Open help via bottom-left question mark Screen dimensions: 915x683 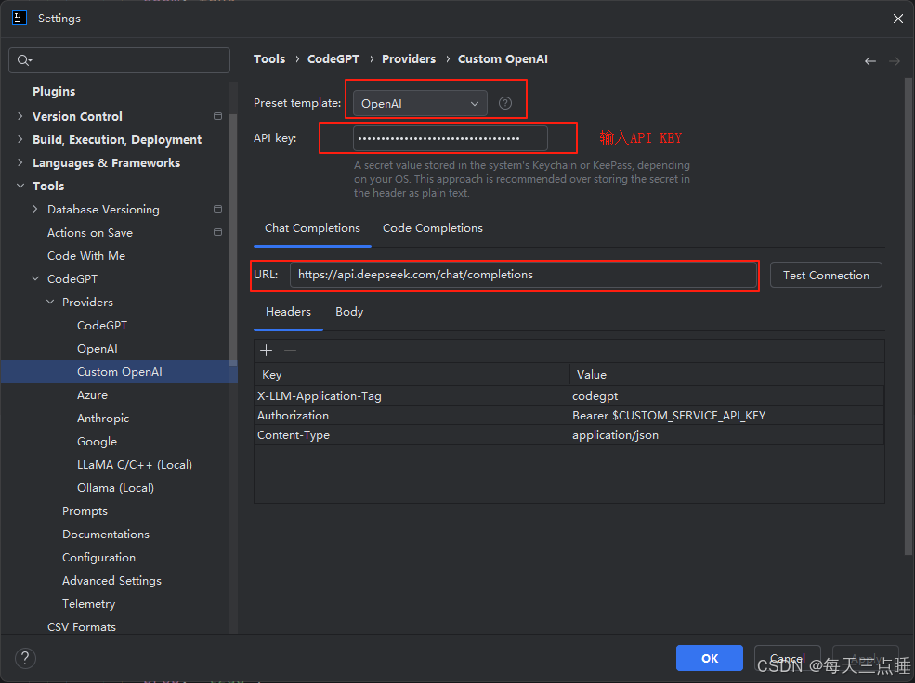[x=25, y=659]
